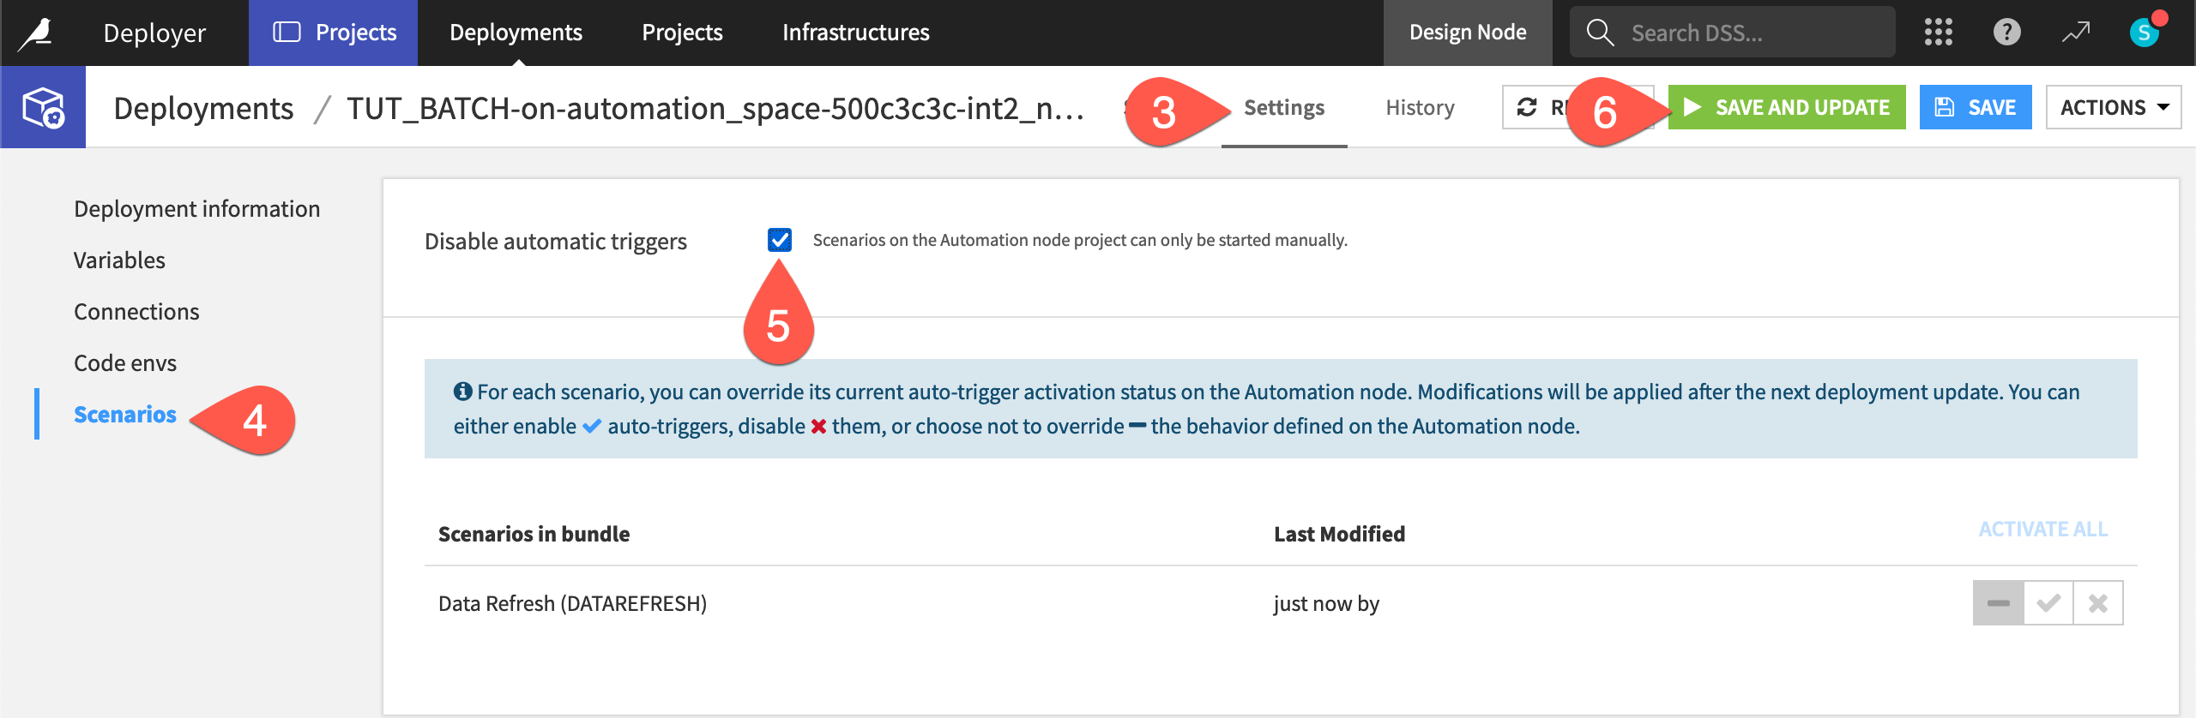Click Design Node button
Screen dimensions: 2196x718
pyautogui.click(x=1468, y=33)
